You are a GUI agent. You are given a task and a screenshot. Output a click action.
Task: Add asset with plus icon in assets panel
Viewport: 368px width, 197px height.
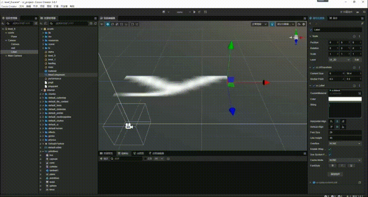(41, 23)
